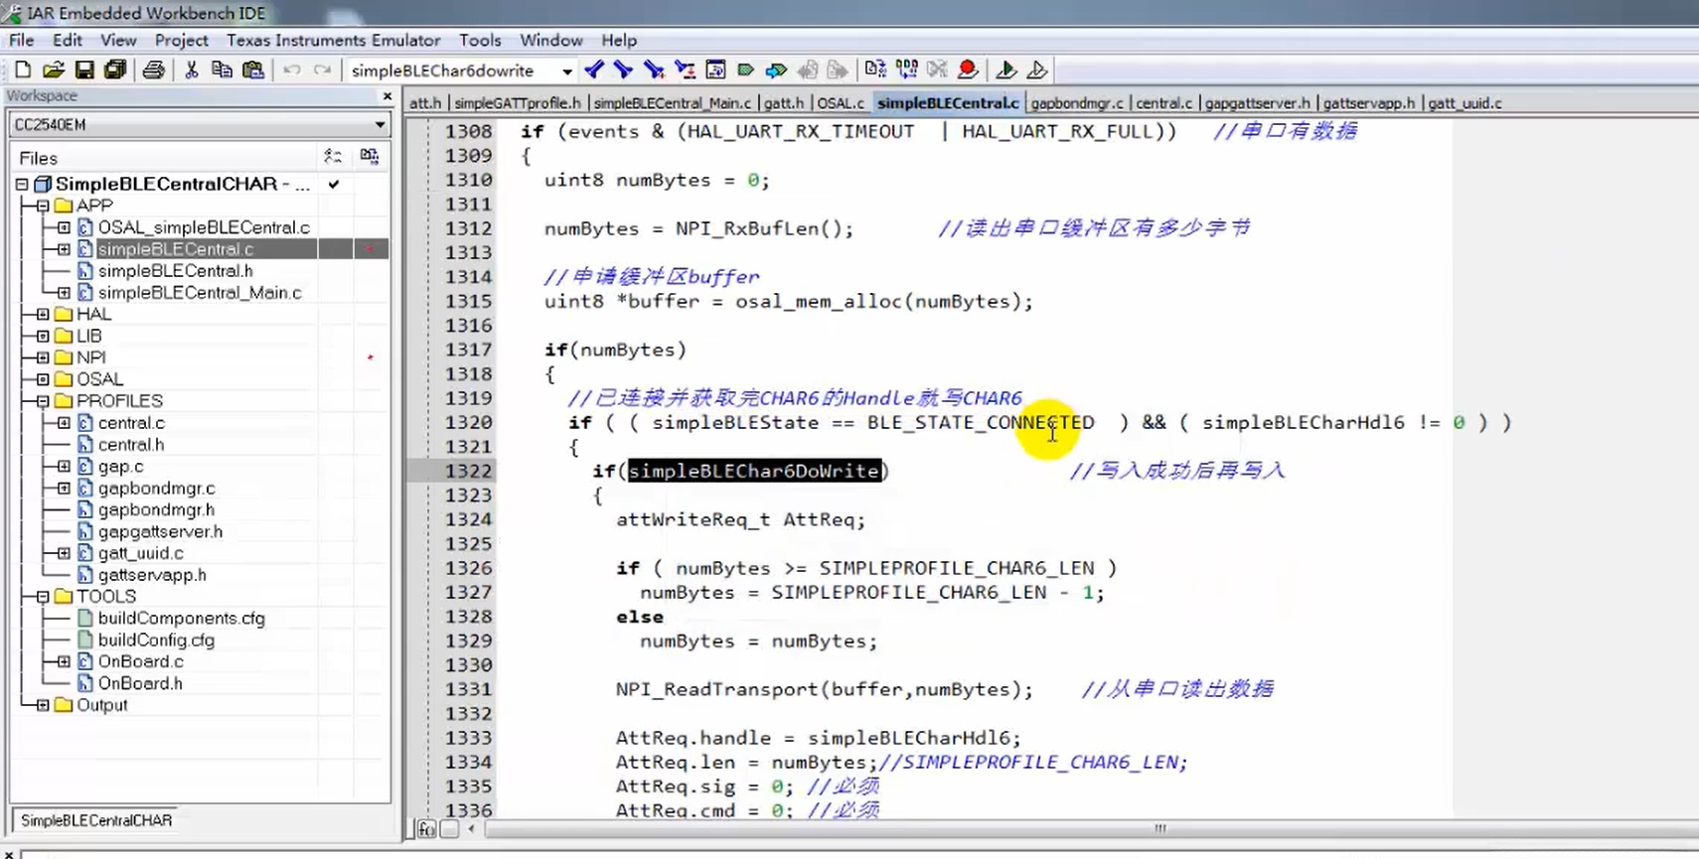1699x859 pixels.
Task: Collapse the TOOLS folder
Action: [x=43, y=597]
